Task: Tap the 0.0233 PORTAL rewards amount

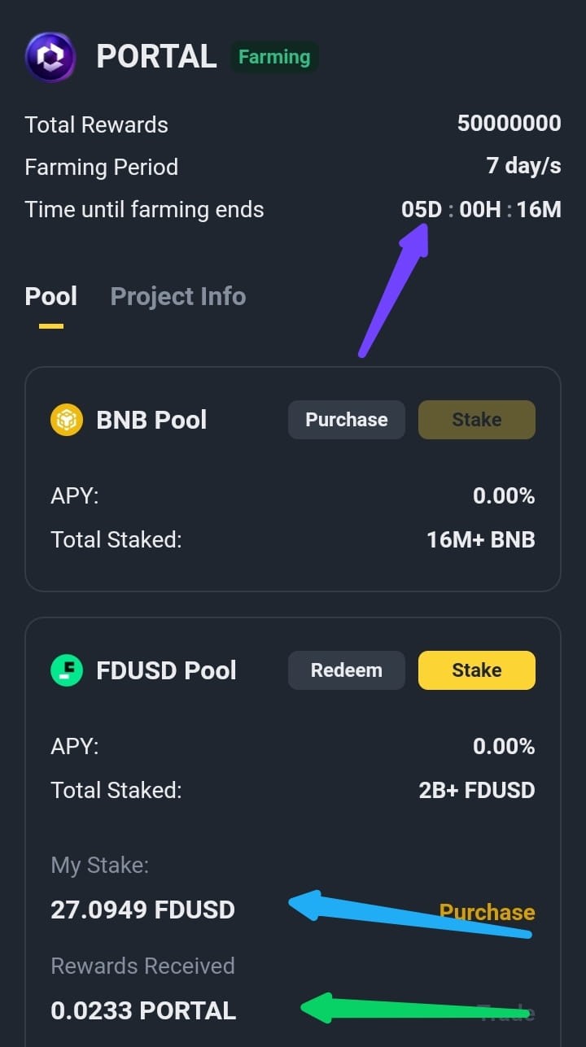Action: click(143, 1010)
